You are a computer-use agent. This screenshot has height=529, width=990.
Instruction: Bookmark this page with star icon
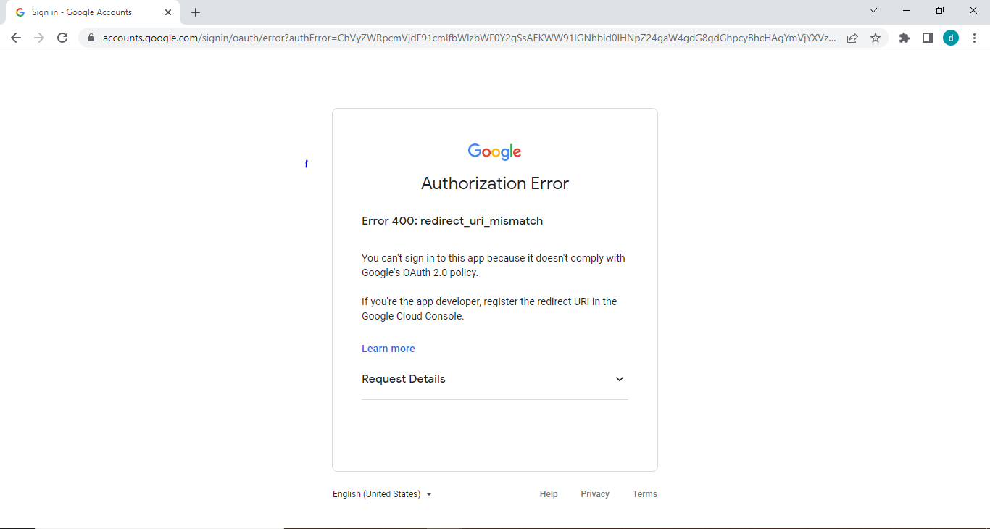(875, 38)
